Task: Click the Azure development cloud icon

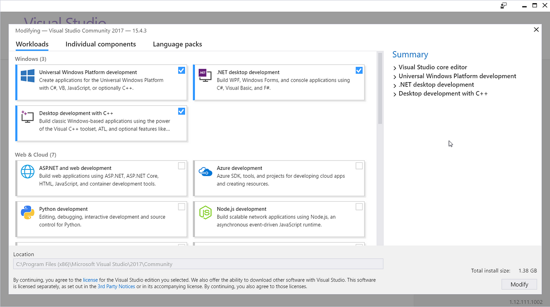Action: [205, 172]
